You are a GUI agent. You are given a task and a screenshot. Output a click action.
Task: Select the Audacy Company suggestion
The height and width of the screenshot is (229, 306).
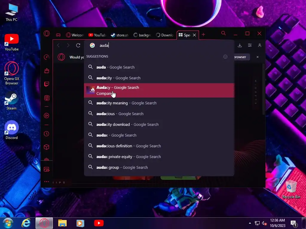[x=159, y=90]
